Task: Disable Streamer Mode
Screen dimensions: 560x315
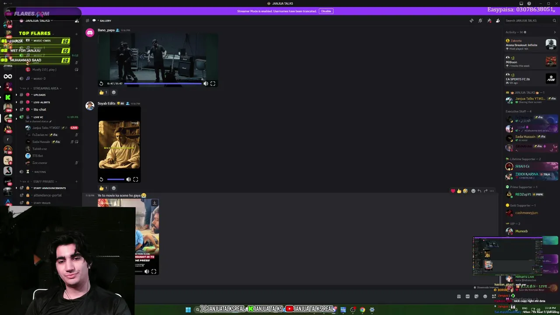Action: (326, 11)
